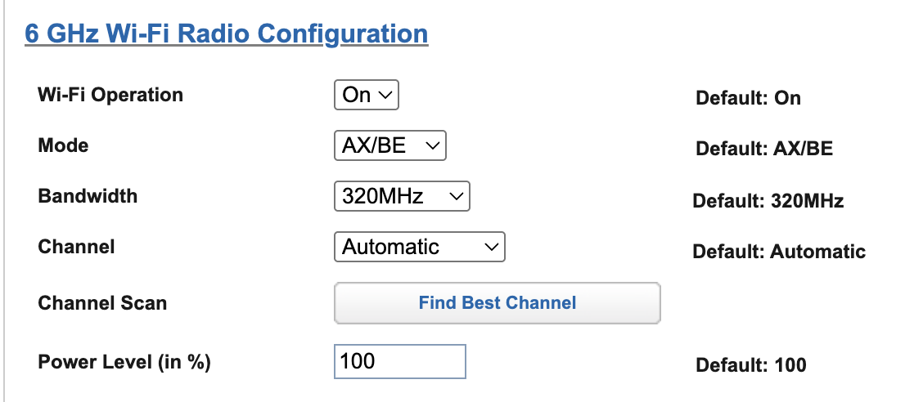Image resolution: width=905 pixels, height=402 pixels.
Task: Click the chevron arrow in the Bandwidth selector
Action: click(456, 196)
